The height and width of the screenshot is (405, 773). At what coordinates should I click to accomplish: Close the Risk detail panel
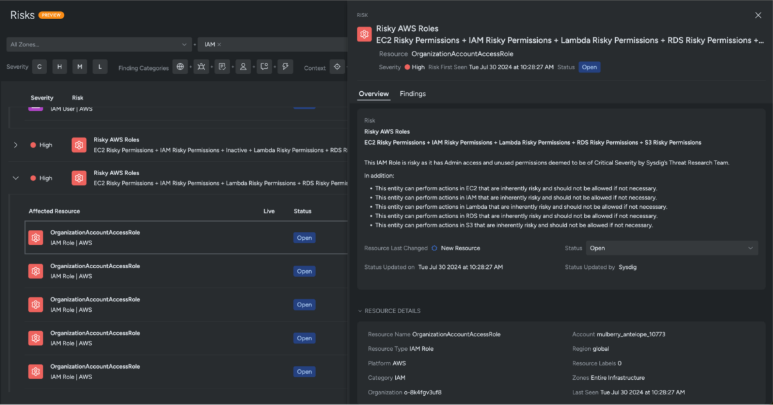coord(758,15)
